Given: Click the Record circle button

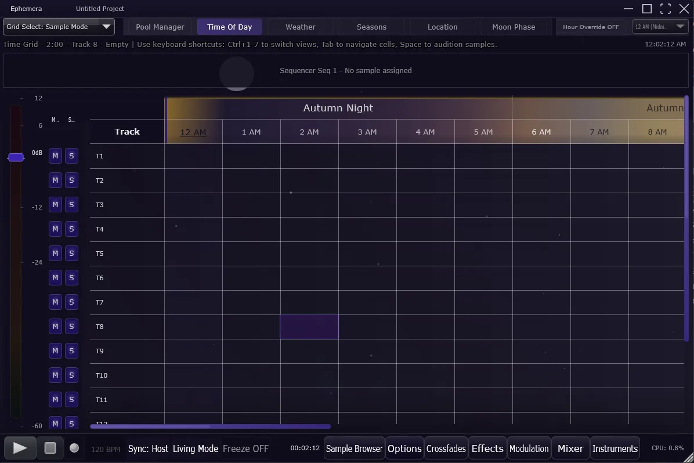Looking at the screenshot, I should point(74,448).
